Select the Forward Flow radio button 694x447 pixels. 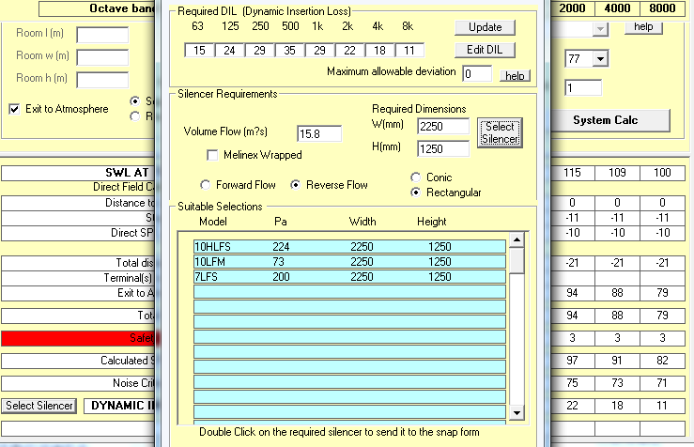[206, 185]
